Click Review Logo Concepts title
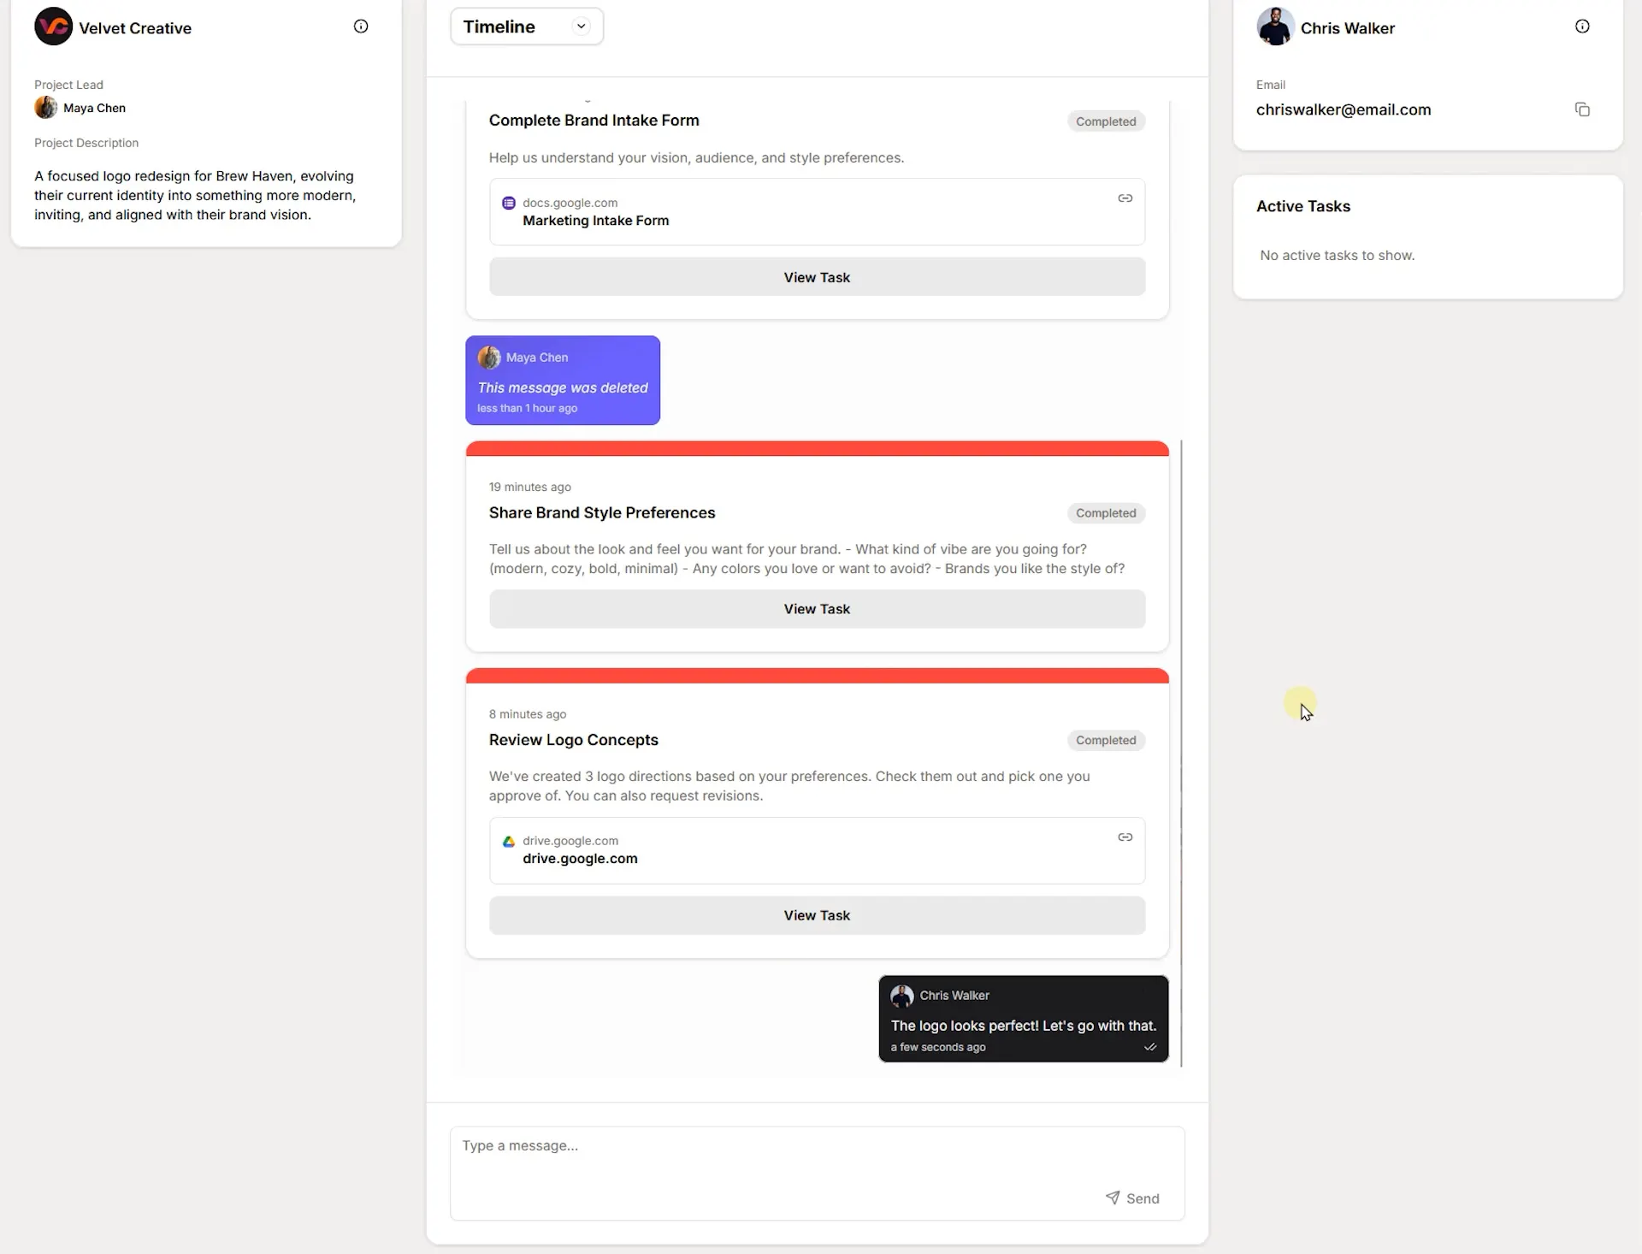This screenshot has width=1642, height=1254. pos(574,740)
